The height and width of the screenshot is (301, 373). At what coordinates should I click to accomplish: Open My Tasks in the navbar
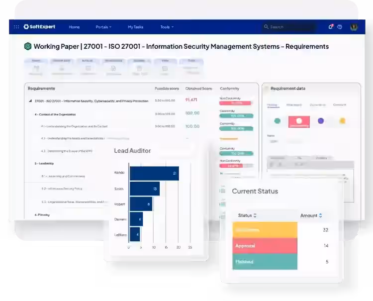(x=135, y=27)
